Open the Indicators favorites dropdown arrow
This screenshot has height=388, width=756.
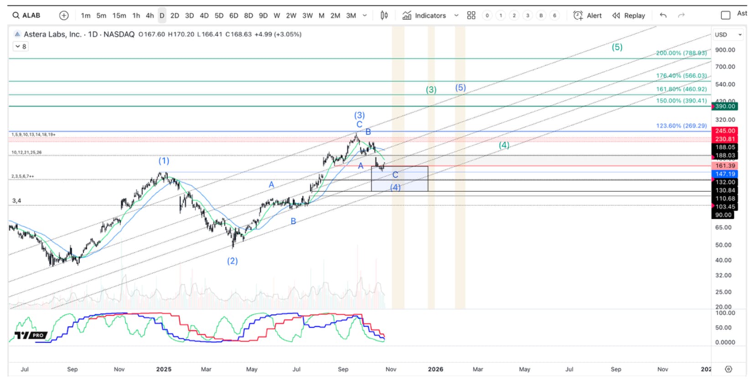click(x=456, y=16)
